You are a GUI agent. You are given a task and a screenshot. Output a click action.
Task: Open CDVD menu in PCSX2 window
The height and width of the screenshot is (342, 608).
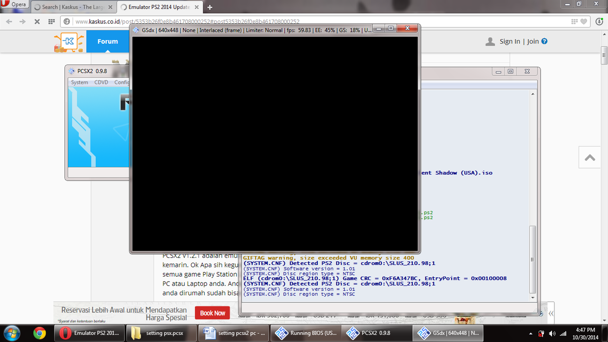coord(101,82)
